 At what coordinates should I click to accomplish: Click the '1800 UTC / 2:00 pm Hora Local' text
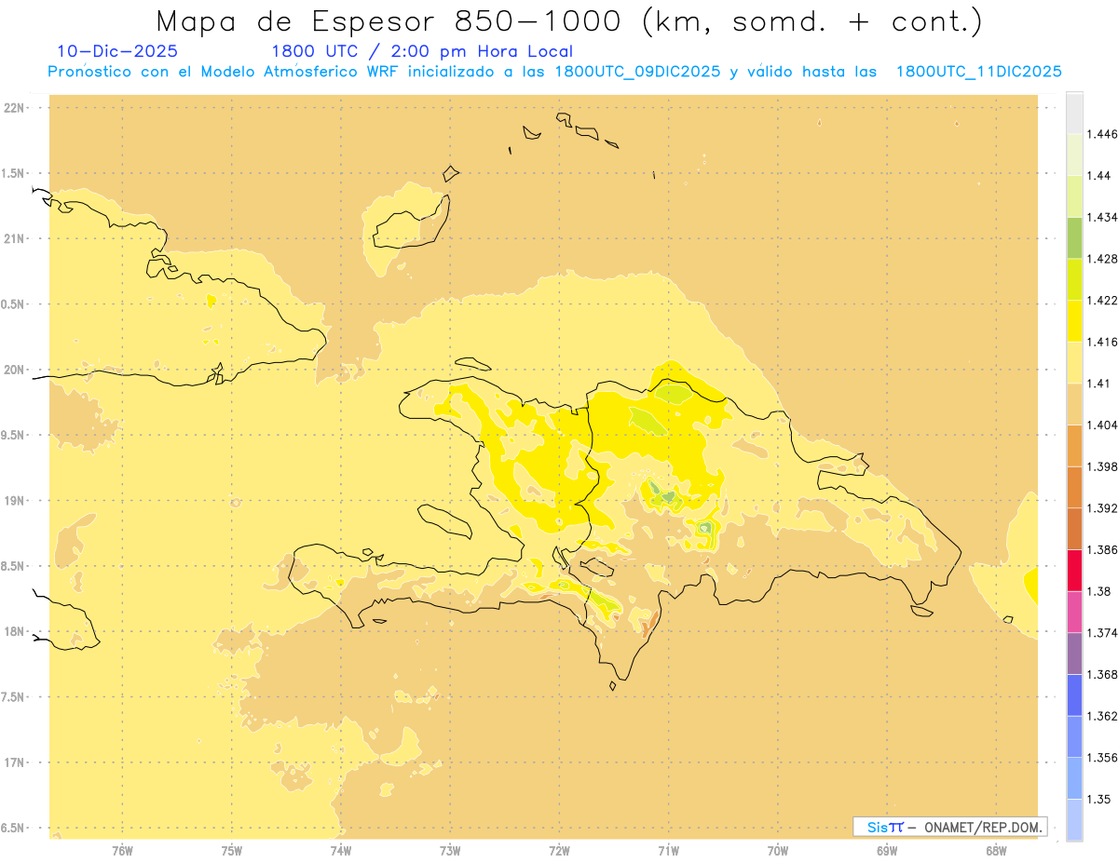pos(422,51)
